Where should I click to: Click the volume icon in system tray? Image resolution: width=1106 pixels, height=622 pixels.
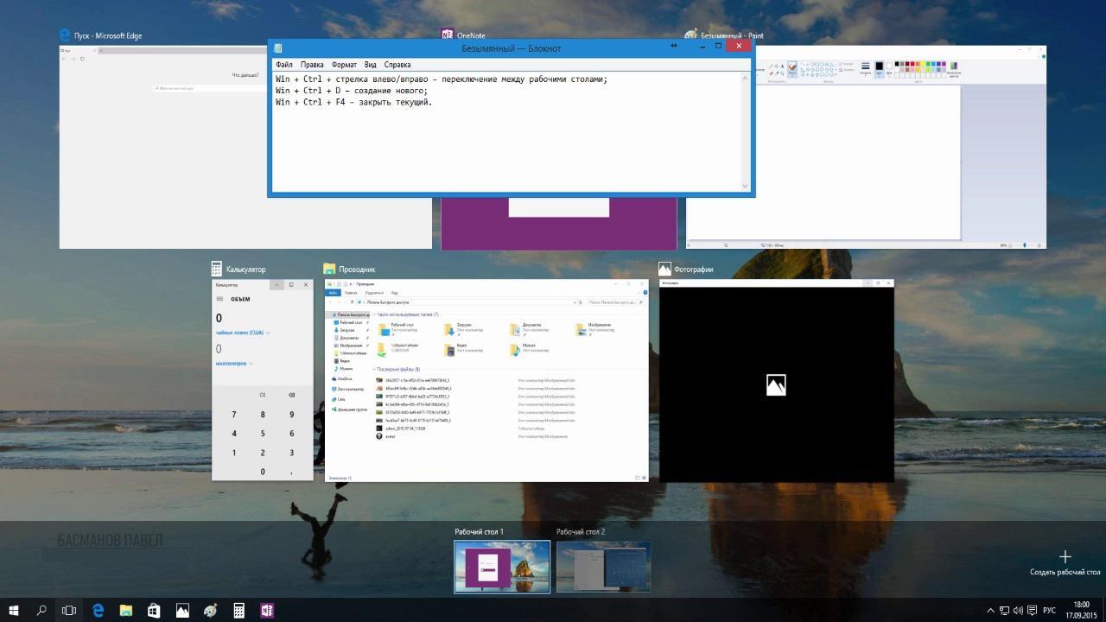click(1018, 610)
